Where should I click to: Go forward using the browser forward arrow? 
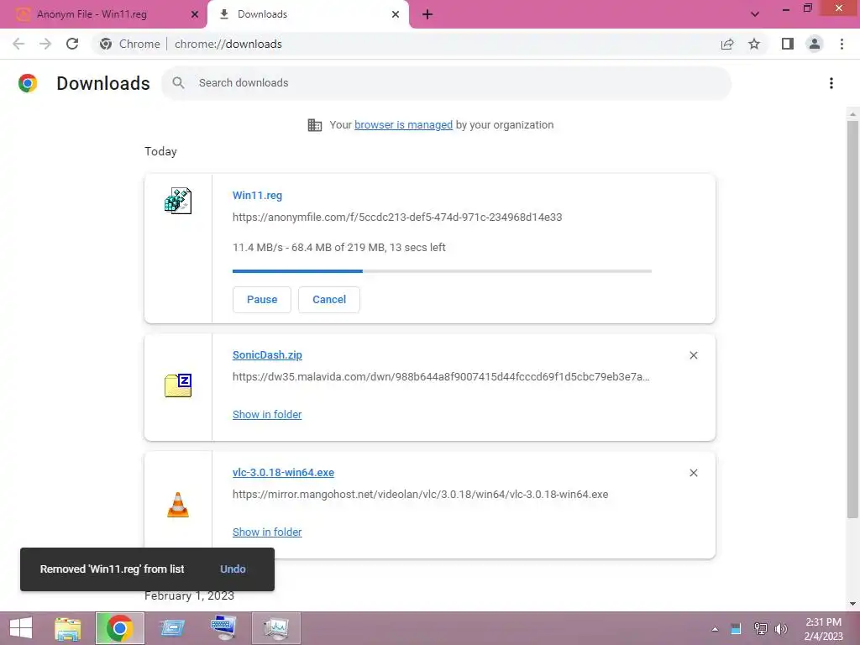pos(45,44)
